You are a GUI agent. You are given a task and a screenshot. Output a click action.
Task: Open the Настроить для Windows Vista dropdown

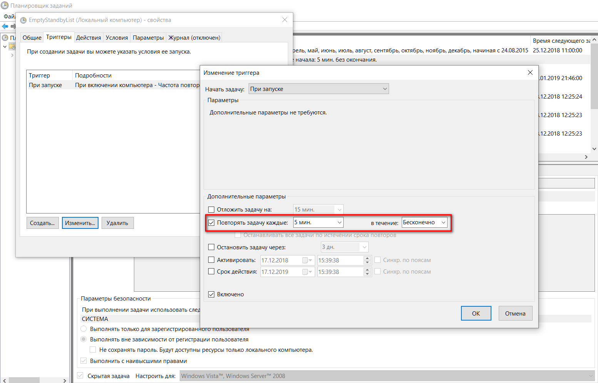pos(387,376)
